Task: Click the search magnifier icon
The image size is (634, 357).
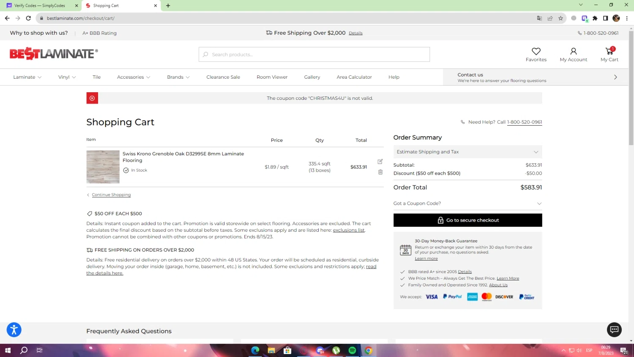Action: click(x=205, y=55)
